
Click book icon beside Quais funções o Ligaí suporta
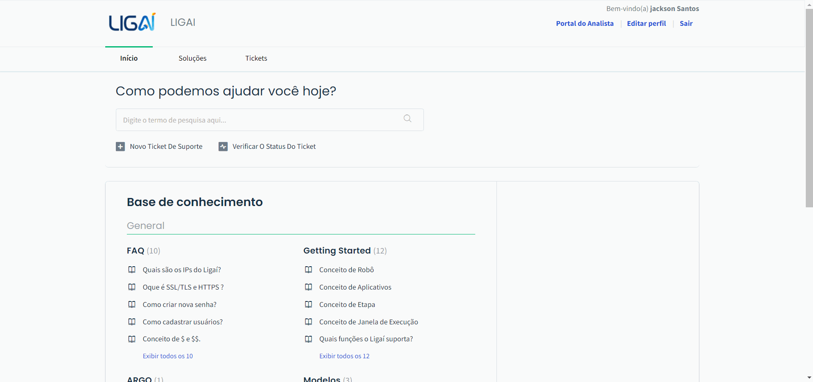308,339
